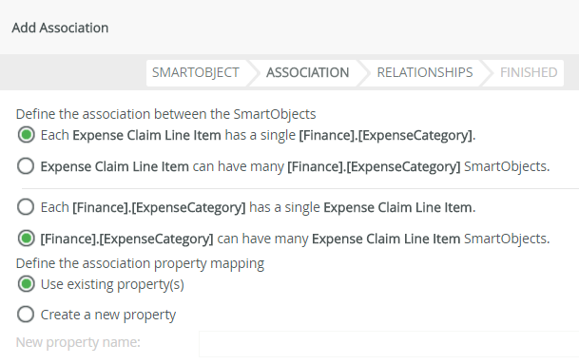Click the chevron arrow between SMARTOBJECT and ASSOCIATION
Image resolution: width=579 pixels, height=364 pixels.
(253, 73)
